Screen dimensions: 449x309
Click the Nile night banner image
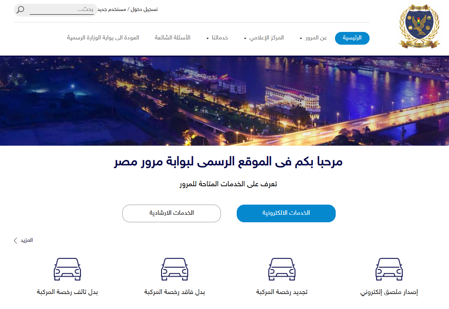(x=224, y=101)
